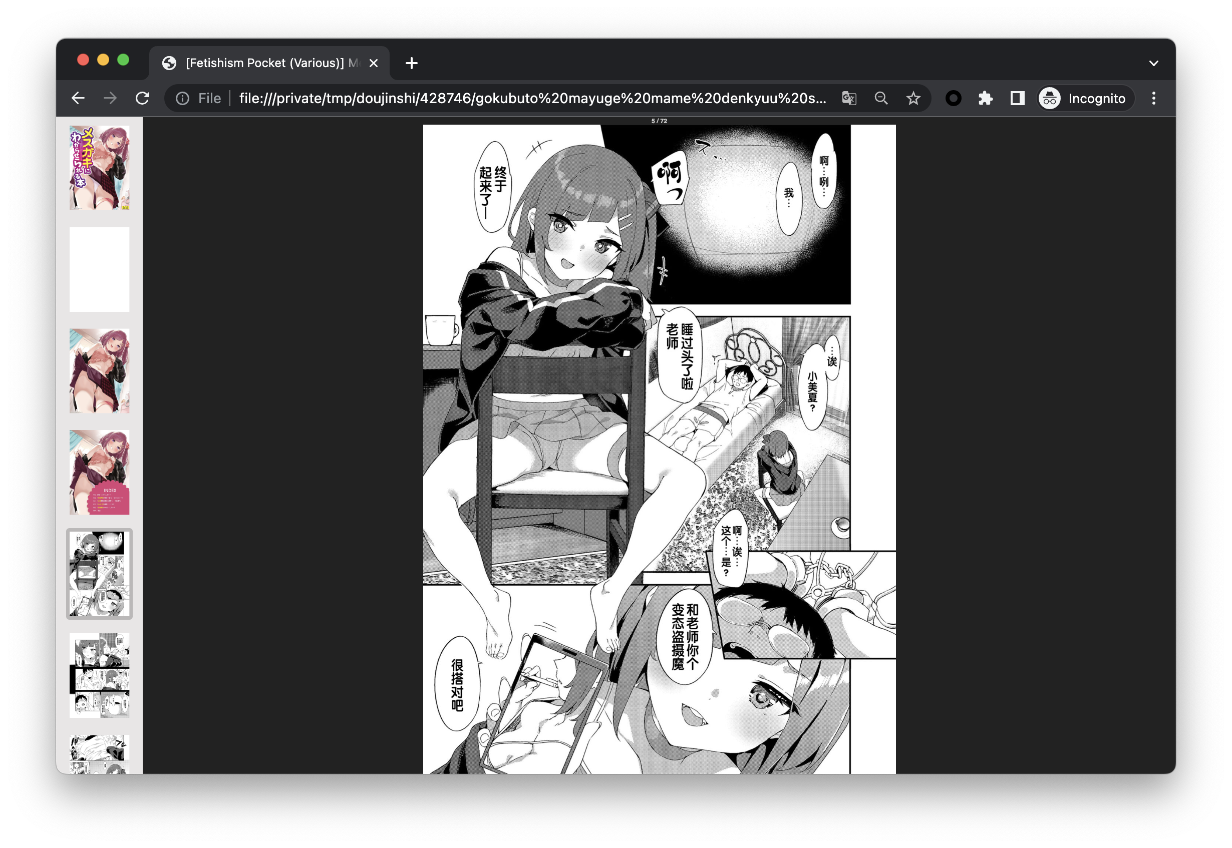The image size is (1232, 848).
Task: Click the browser back arrow
Action: click(78, 98)
